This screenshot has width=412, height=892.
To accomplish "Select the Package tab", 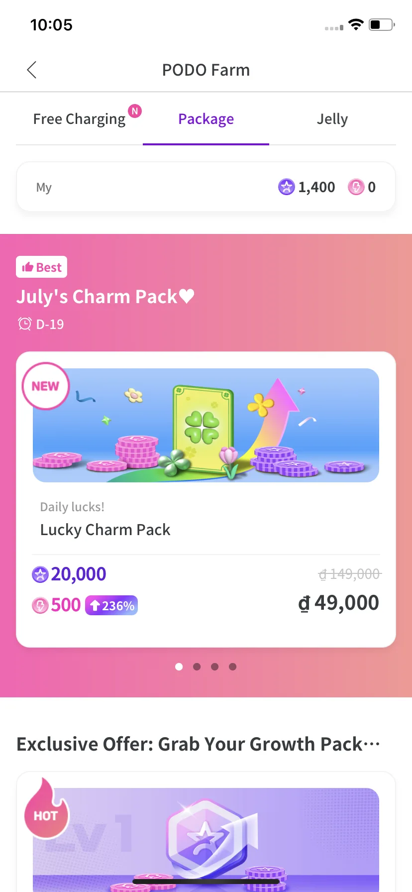I will (206, 119).
